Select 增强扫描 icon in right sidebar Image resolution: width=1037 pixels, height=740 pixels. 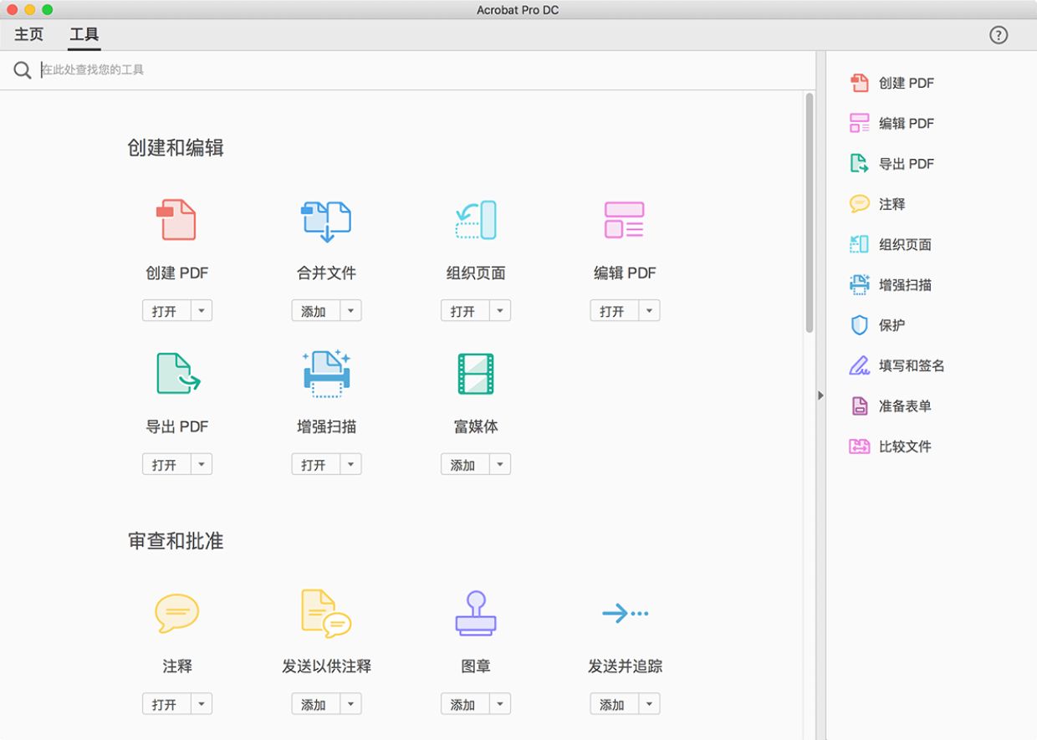[x=859, y=284]
